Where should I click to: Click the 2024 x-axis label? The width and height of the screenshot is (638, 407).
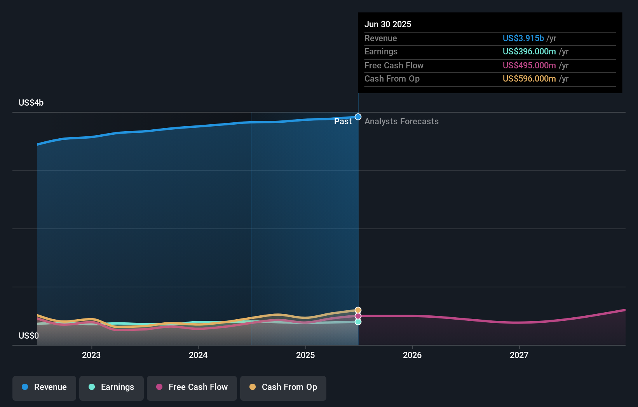[x=198, y=355]
